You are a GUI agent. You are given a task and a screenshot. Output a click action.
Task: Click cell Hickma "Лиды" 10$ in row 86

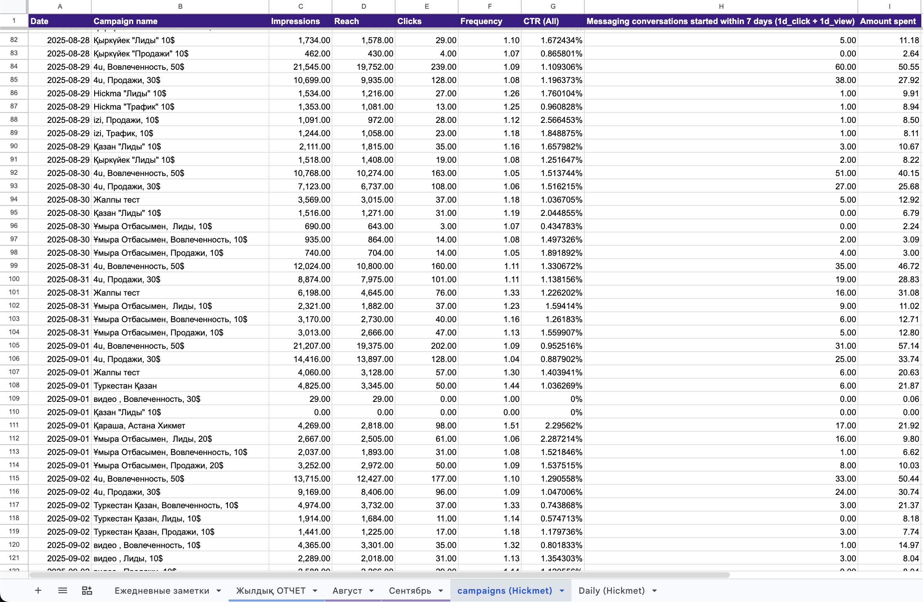point(180,93)
